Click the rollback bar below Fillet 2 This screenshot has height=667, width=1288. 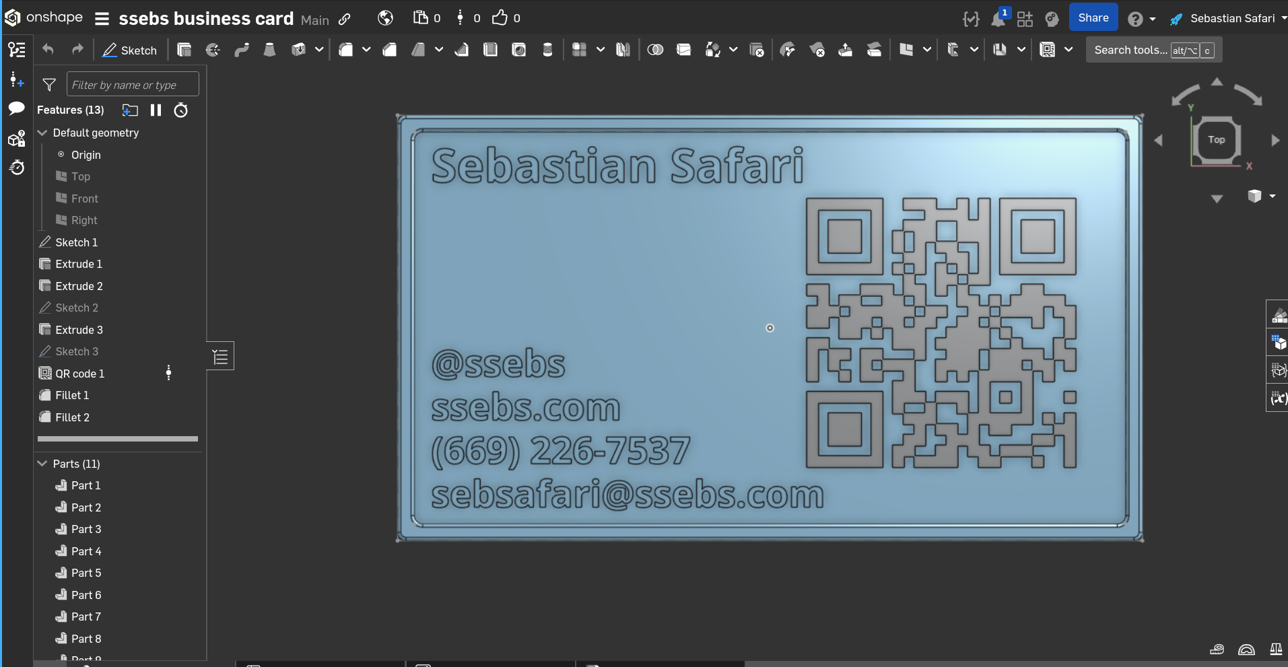click(118, 439)
